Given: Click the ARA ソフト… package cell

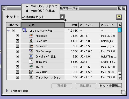Looking at the screenshot, I should [x=109, y=46].
